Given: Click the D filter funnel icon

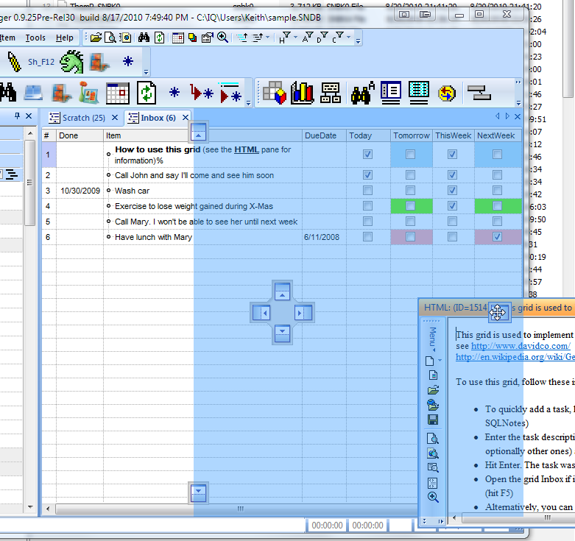Looking at the screenshot, I should [x=322, y=37].
